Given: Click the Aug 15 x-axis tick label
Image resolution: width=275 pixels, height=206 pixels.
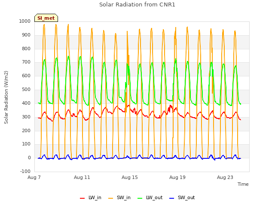Looking at the screenshot, I should click(130, 177).
